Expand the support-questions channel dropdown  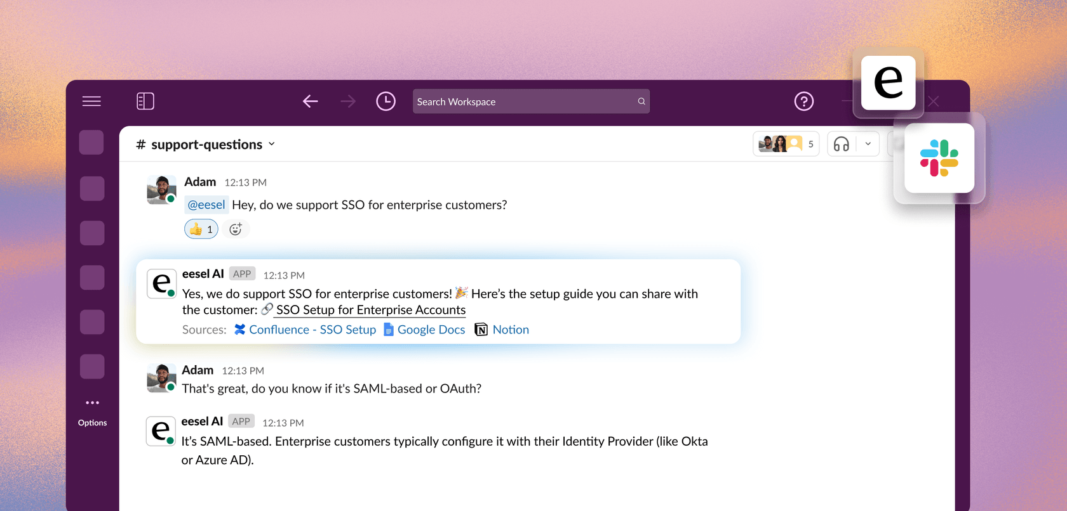(x=272, y=144)
